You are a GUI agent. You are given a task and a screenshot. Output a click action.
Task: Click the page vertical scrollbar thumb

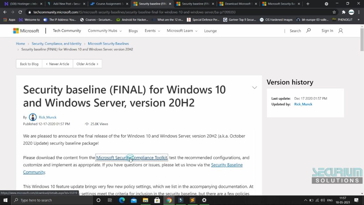[x=362, y=40]
